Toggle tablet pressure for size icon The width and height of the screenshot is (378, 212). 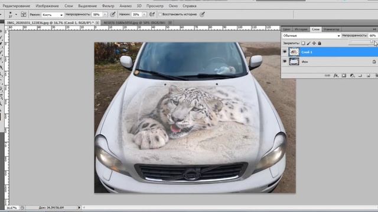click(x=202, y=14)
